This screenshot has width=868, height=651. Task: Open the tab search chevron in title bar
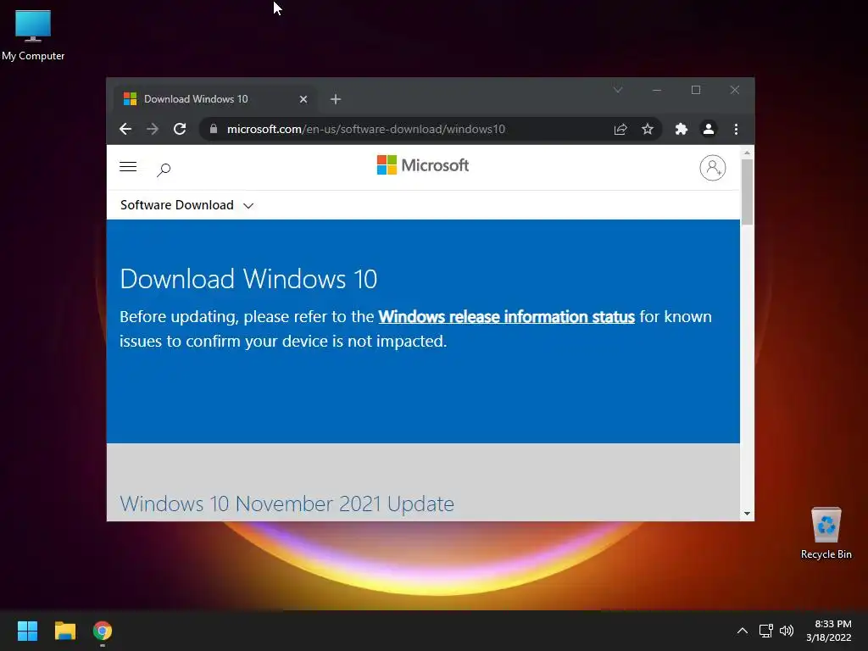pos(618,90)
